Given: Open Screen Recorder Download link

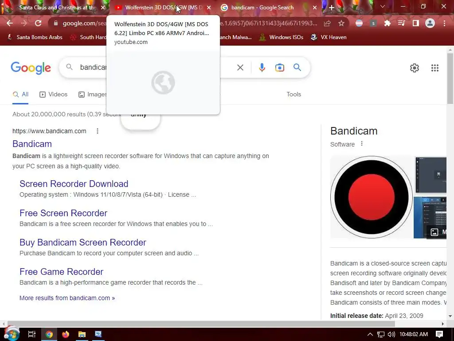Looking at the screenshot, I should (x=74, y=184).
